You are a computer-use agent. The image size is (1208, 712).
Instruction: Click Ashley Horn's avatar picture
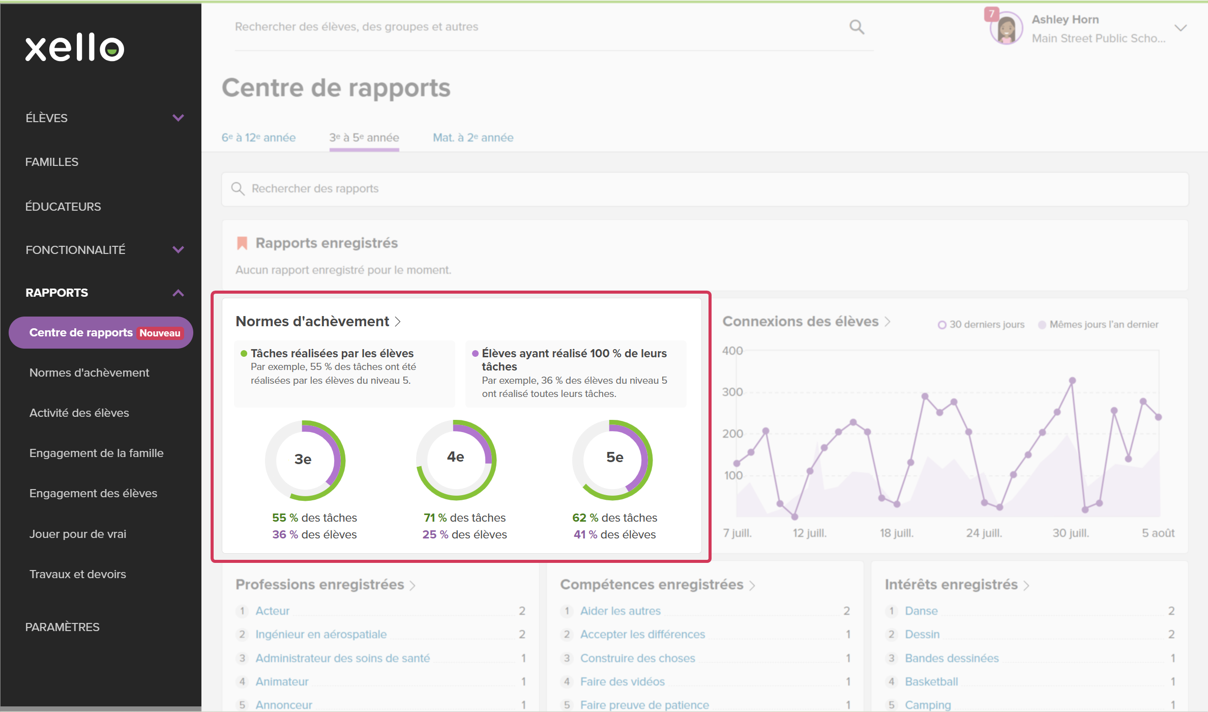pos(1007,29)
